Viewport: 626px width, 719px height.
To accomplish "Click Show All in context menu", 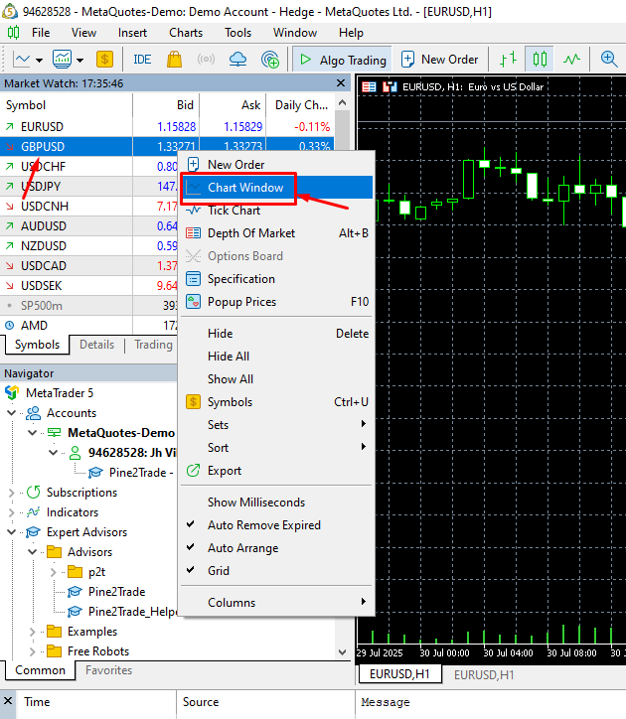I will point(277,379).
